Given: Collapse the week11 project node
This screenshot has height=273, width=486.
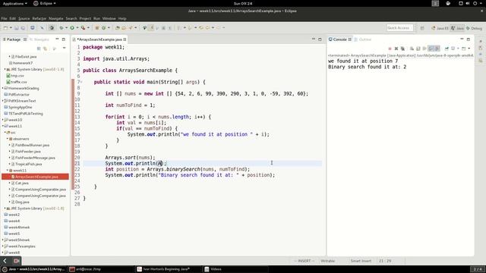Looking at the screenshot, I should pyautogui.click(x=3, y=126).
